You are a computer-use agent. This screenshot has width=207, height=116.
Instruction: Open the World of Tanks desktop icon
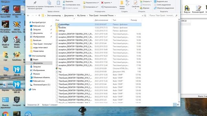(5, 42)
